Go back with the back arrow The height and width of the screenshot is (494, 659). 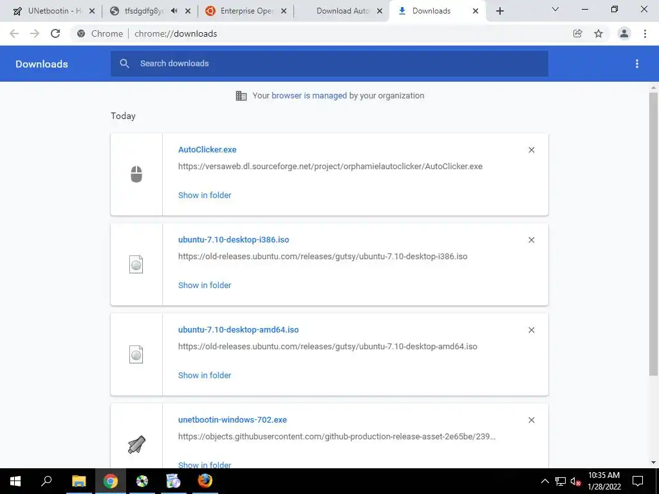(14, 33)
